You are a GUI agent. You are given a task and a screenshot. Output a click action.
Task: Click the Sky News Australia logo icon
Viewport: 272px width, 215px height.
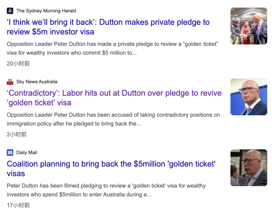coord(10,82)
